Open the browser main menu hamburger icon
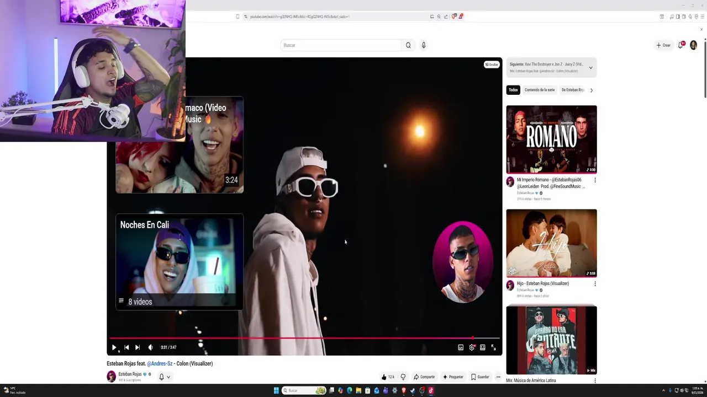 pyautogui.click(x=701, y=17)
